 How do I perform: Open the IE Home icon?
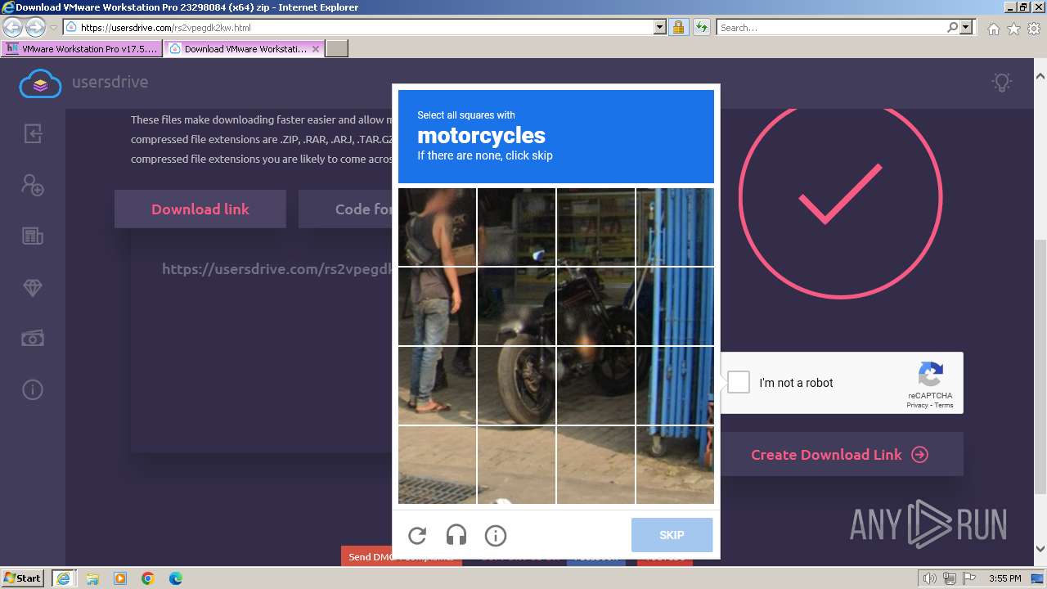993,29
